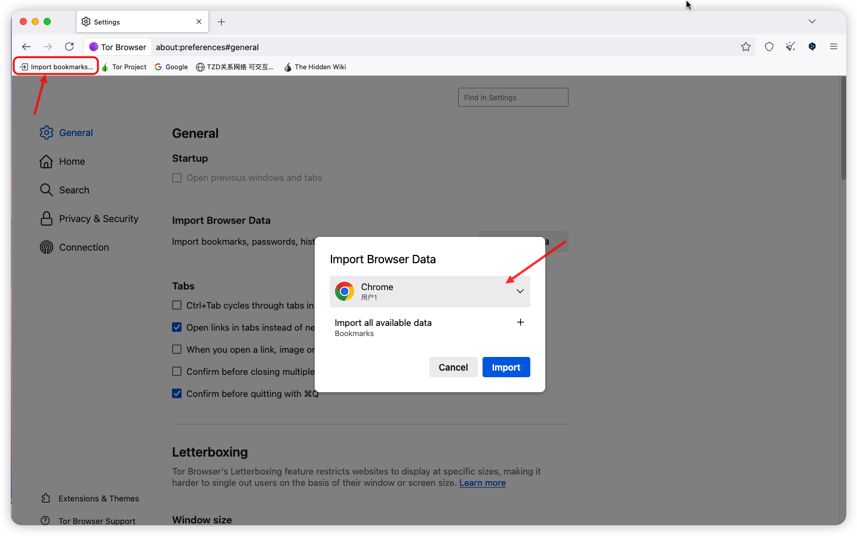Viewport: 857px width, 536px height.
Task: Click the Find in Settings field
Action: tap(513, 97)
